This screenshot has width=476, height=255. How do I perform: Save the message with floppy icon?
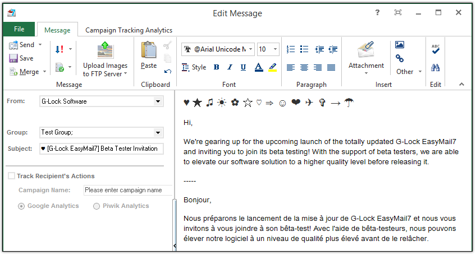click(13, 58)
